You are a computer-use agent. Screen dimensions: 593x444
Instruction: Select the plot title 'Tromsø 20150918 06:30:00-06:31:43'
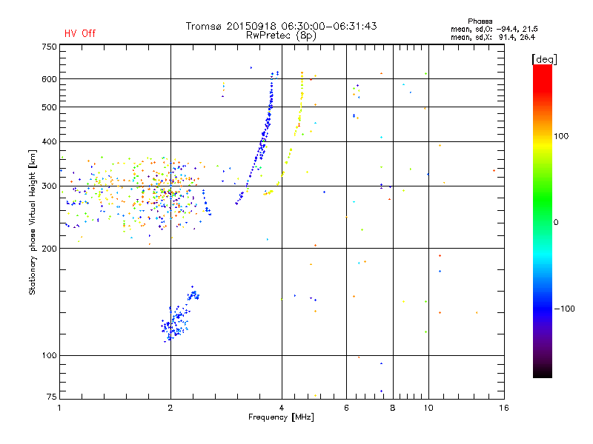tap(281, 26)
